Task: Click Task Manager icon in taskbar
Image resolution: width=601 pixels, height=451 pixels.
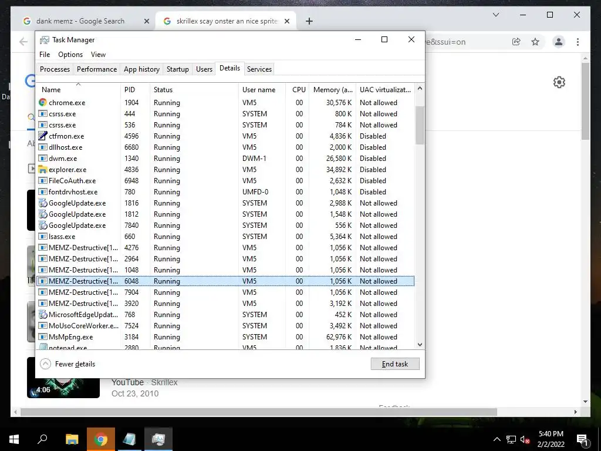Action: click(158, 439)
